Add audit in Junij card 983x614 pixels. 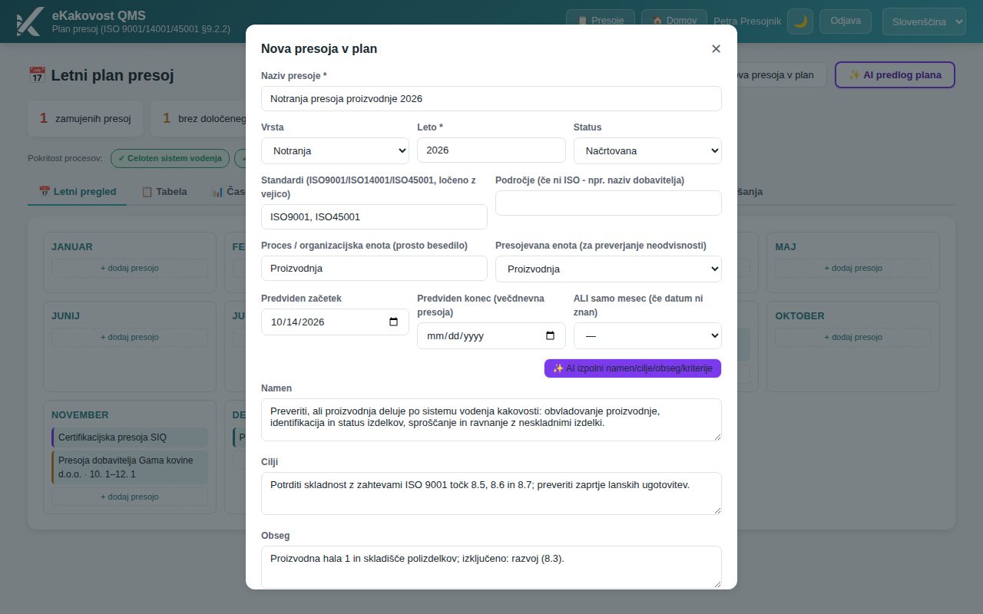tap(130, 338)
